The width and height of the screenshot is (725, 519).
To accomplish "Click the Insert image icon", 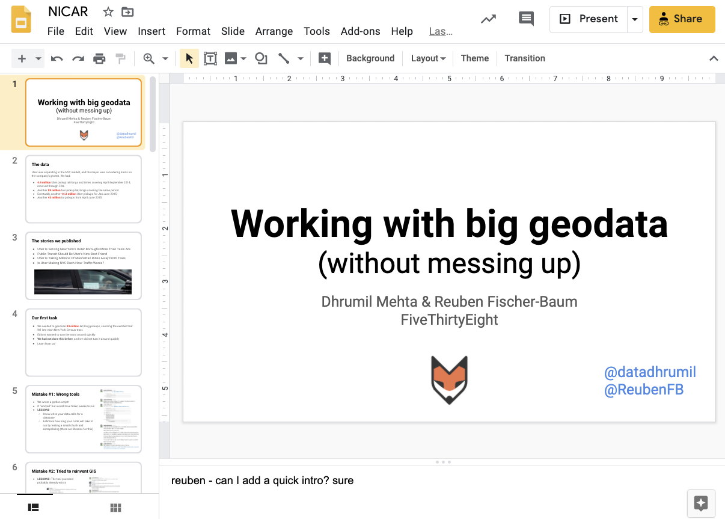I will coord(230,58).
